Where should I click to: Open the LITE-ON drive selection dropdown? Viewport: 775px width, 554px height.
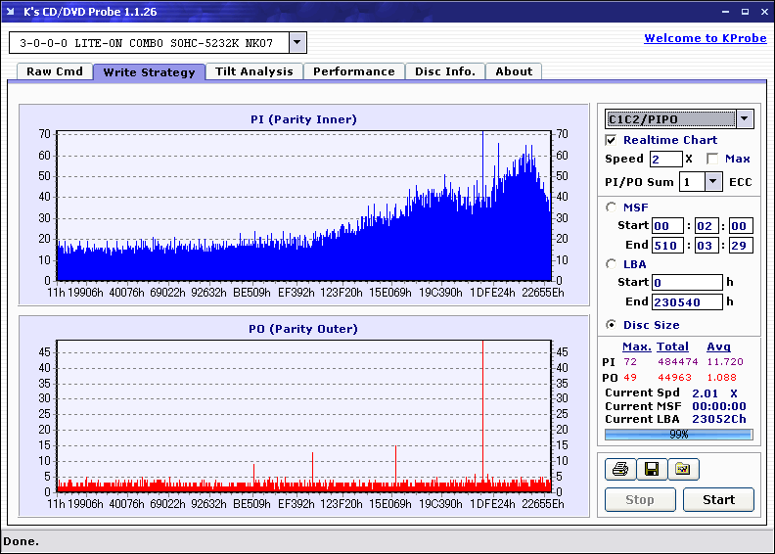coord(297,42)
